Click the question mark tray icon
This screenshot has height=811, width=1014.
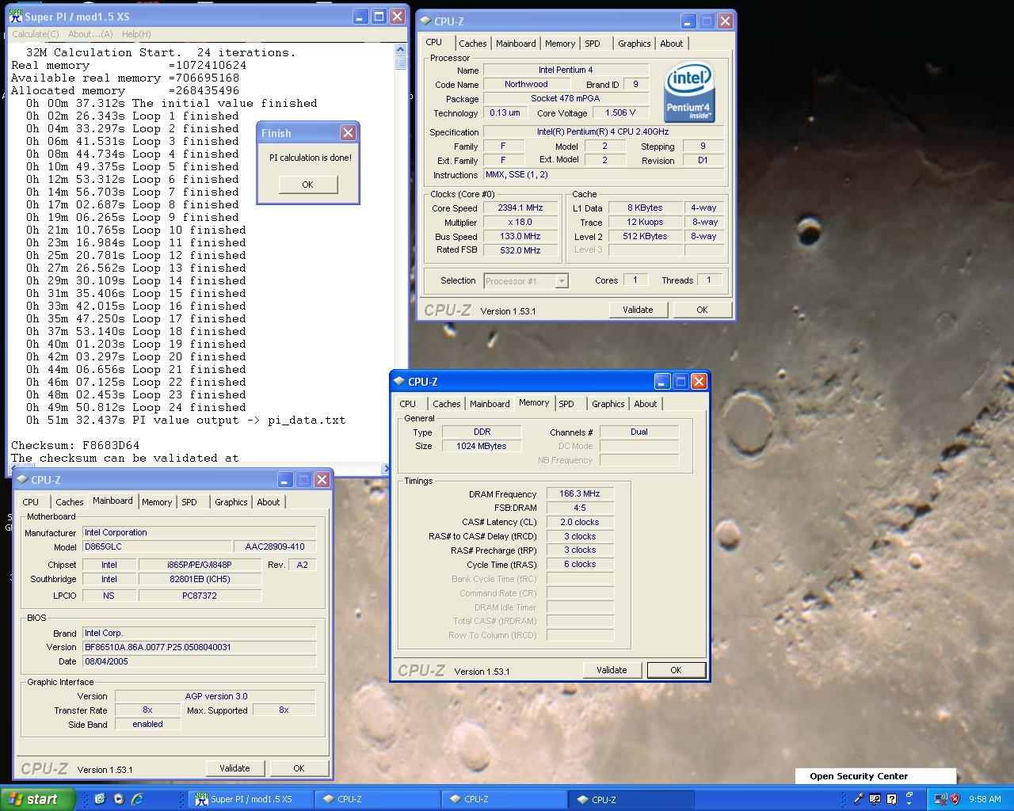click(x=892, y=799)
